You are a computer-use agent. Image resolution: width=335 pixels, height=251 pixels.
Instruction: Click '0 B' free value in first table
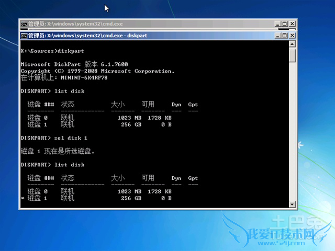(x=166, y=124)
